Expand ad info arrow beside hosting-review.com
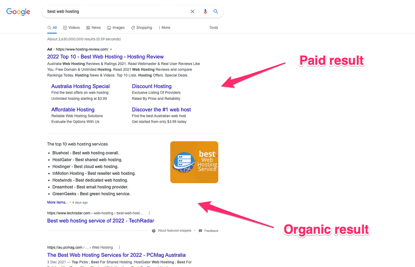Image resolution: width=415 pixels, height=267 pixels. [x=111, y=49]
